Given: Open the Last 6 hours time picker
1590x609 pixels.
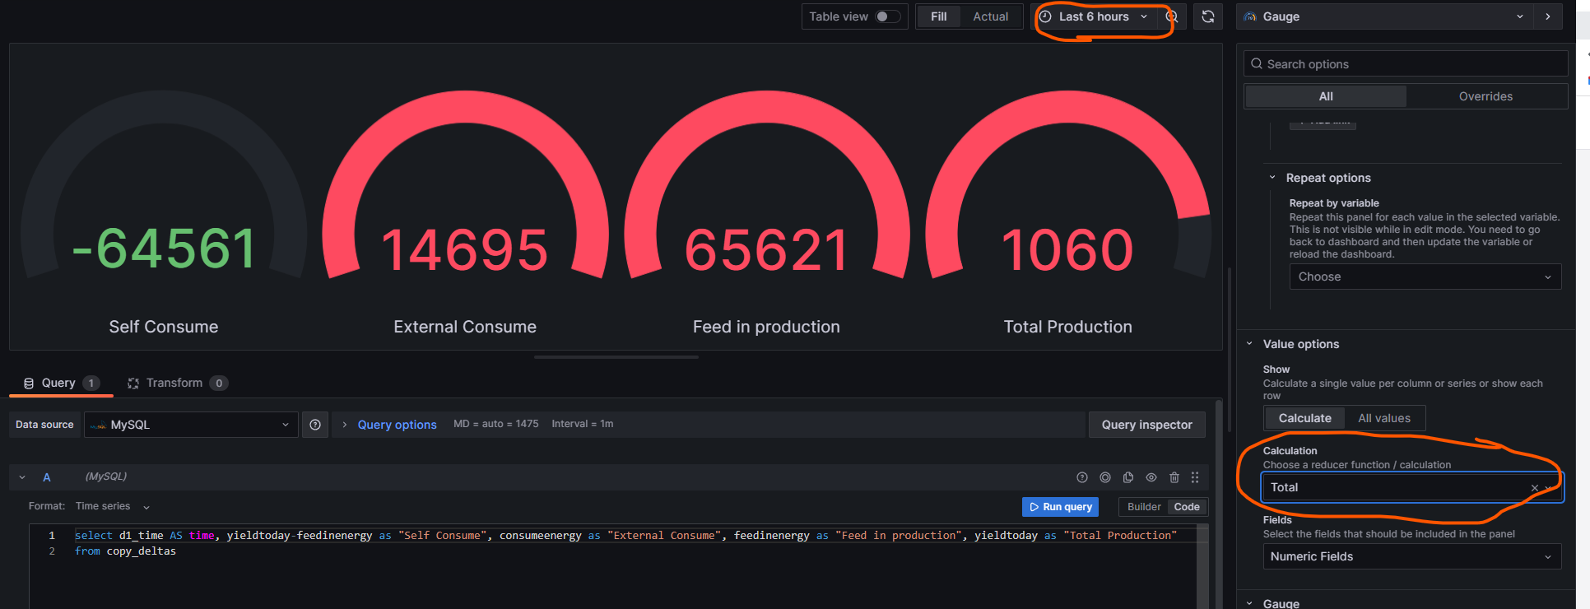Looking at the screenshot, I should (x=1094, y=16).
